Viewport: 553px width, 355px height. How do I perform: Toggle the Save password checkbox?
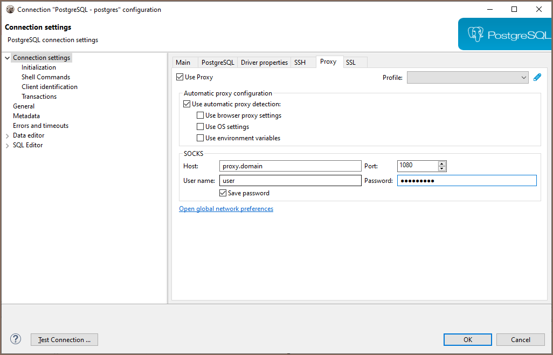coord(223,193)
